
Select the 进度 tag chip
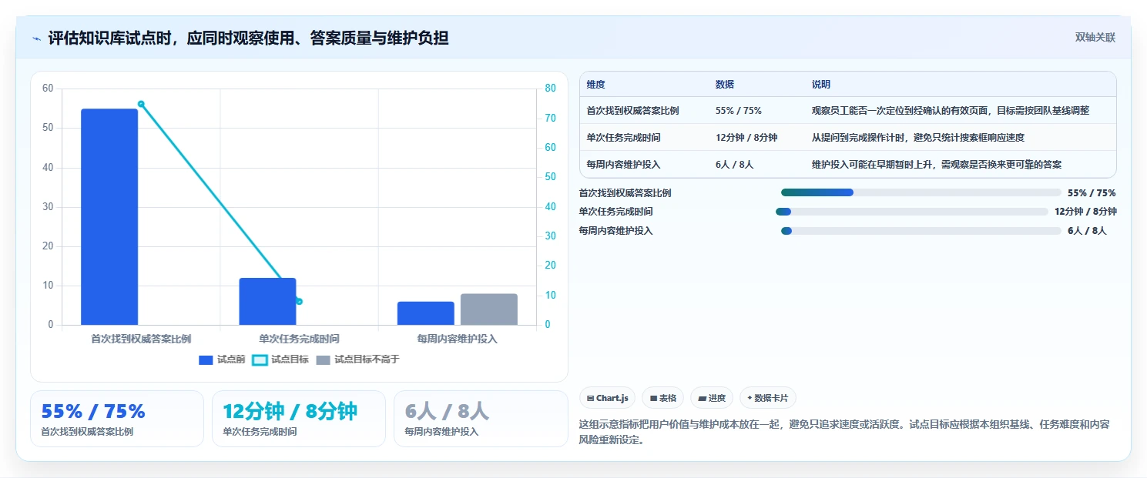click(x=712, y=398)
